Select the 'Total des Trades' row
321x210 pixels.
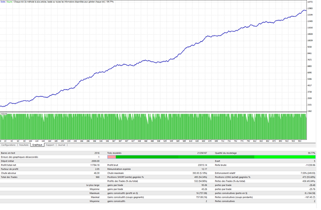click(10, 177)
